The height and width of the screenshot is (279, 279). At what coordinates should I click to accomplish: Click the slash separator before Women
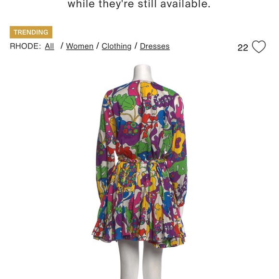tap(62, 46)
